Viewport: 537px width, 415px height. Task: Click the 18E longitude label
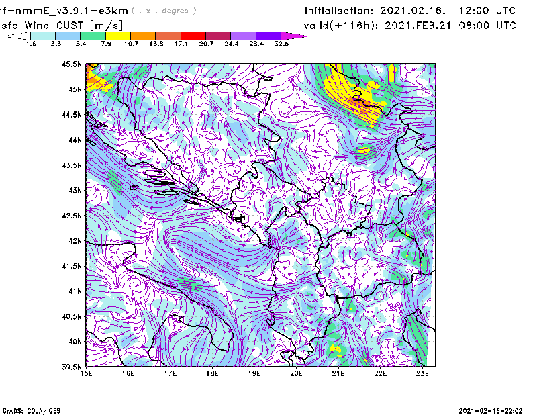click(212, 373)
